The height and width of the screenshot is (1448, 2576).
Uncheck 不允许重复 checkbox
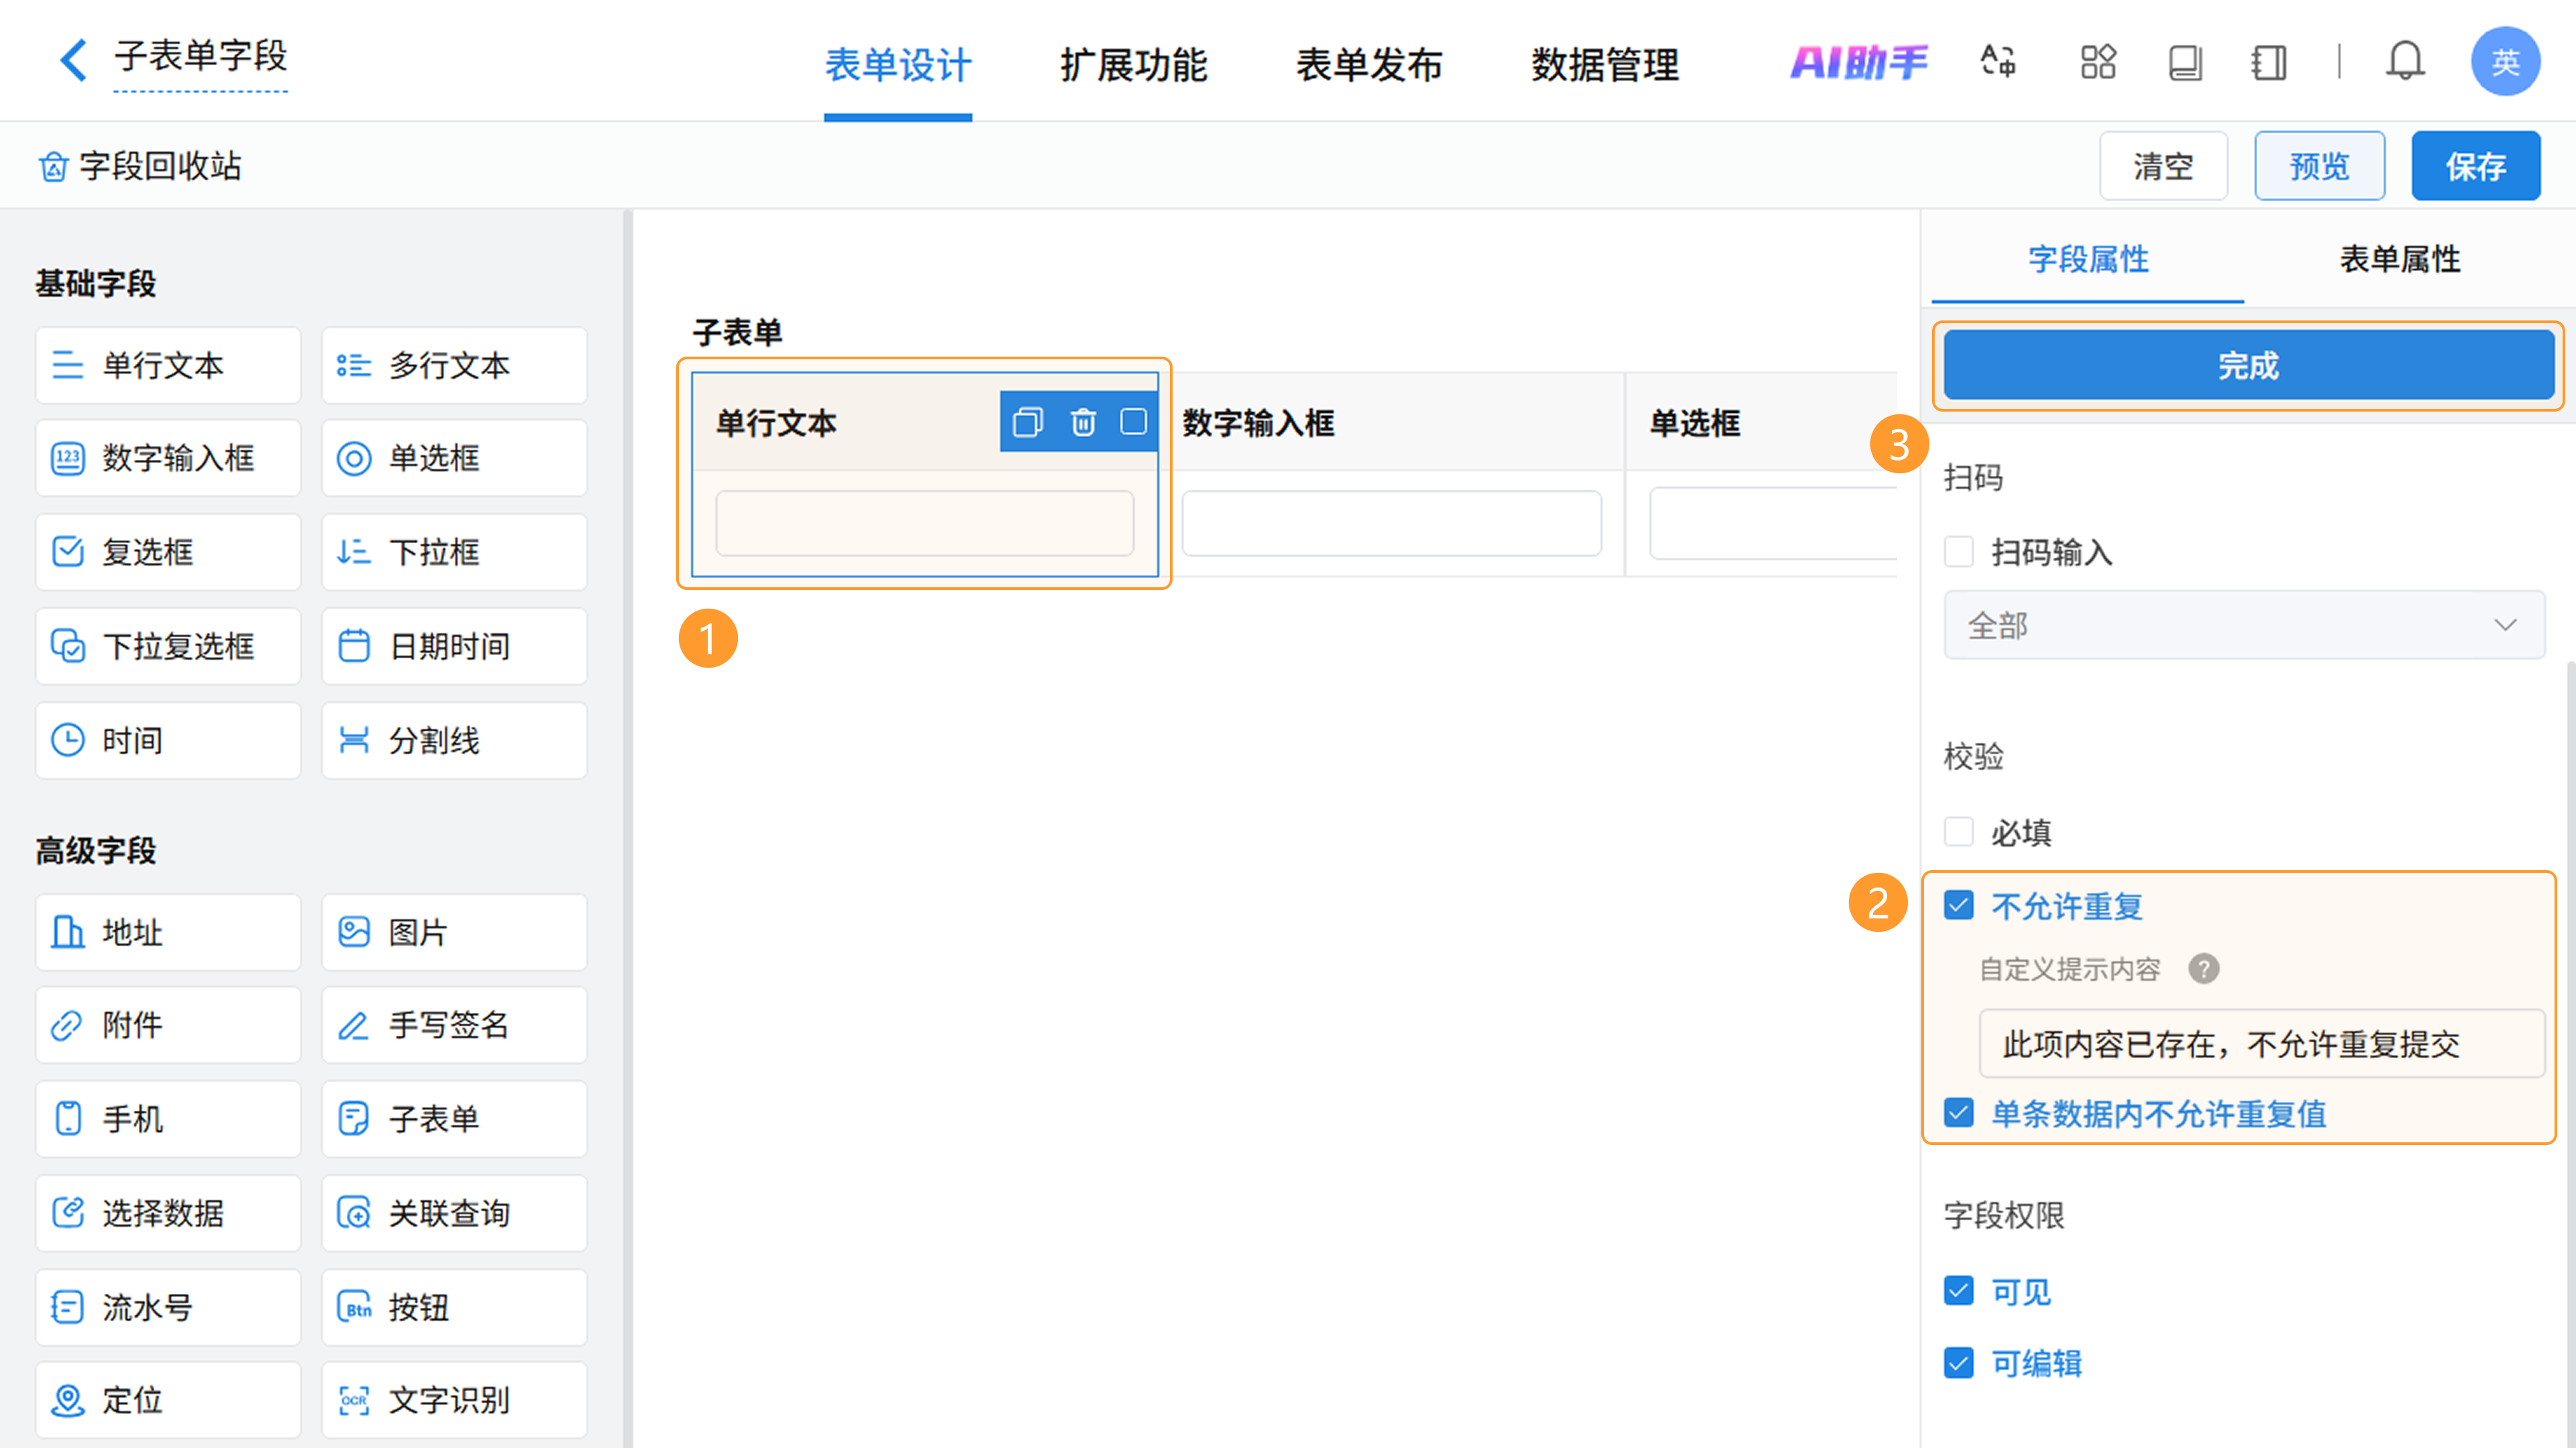click(1958, 906)
